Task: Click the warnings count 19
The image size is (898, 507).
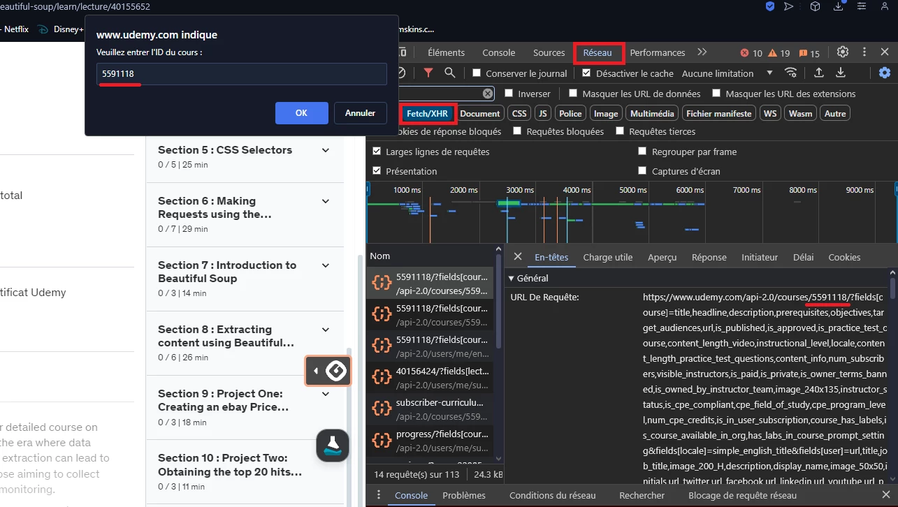Action: click(779, 53)
